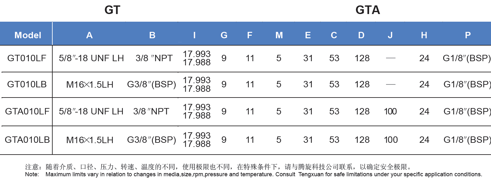Viewport: 491px width, 189px height.
Task: Select the P column header
Action: (468, 35)
